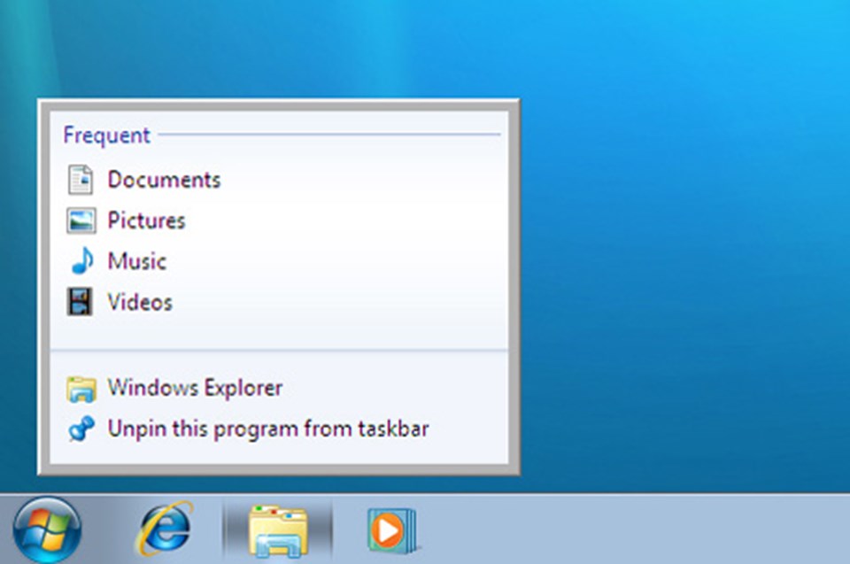The width and height of the screenshot is (850, 564).
Task: Click the Documents page icon in jump list
Action: point(81,180)
